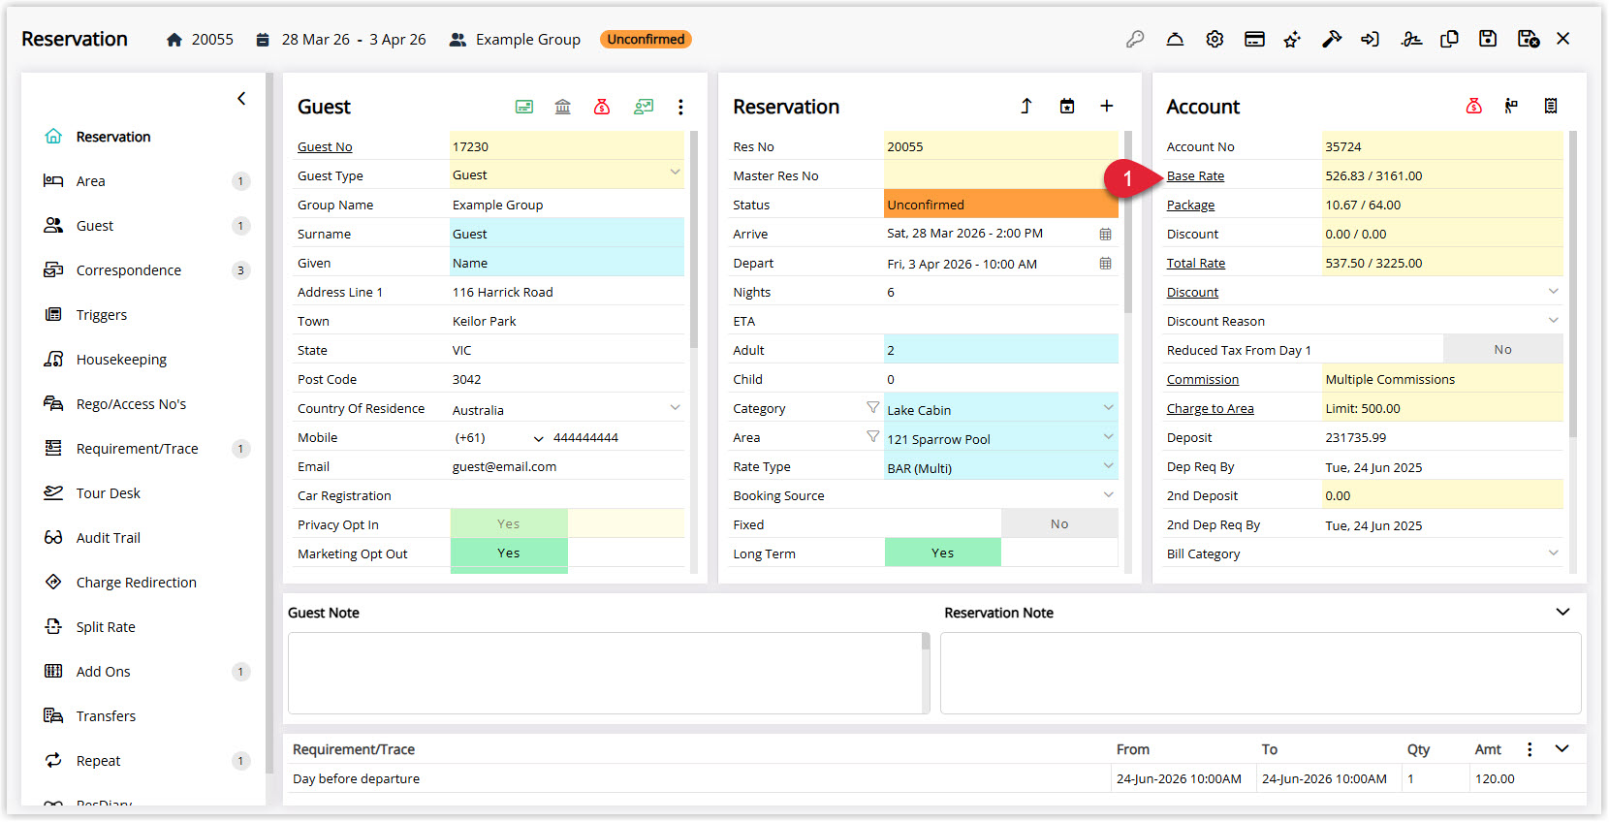
Task: Click the starred calendar icon in the Reservation panel
Action: tap(1067, 106)
